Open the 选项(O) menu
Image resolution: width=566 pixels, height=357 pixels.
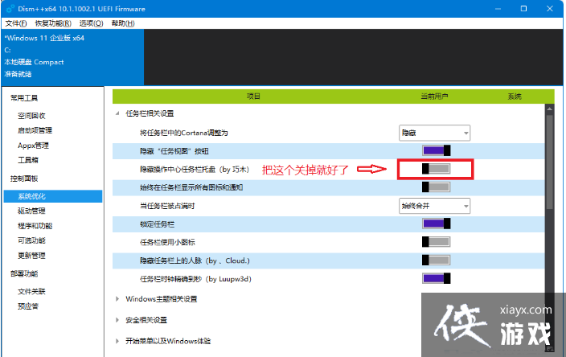click(92, 23)
